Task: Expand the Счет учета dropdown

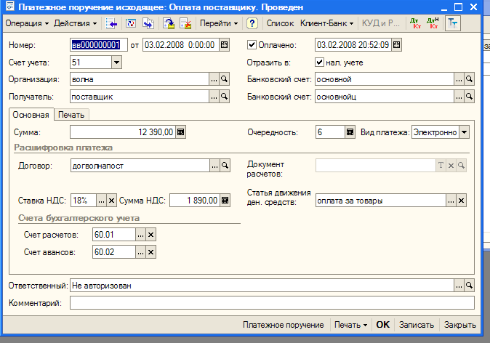Action: 116,62
